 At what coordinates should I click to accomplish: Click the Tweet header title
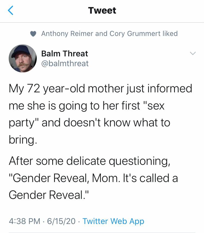tap(102, 10)
